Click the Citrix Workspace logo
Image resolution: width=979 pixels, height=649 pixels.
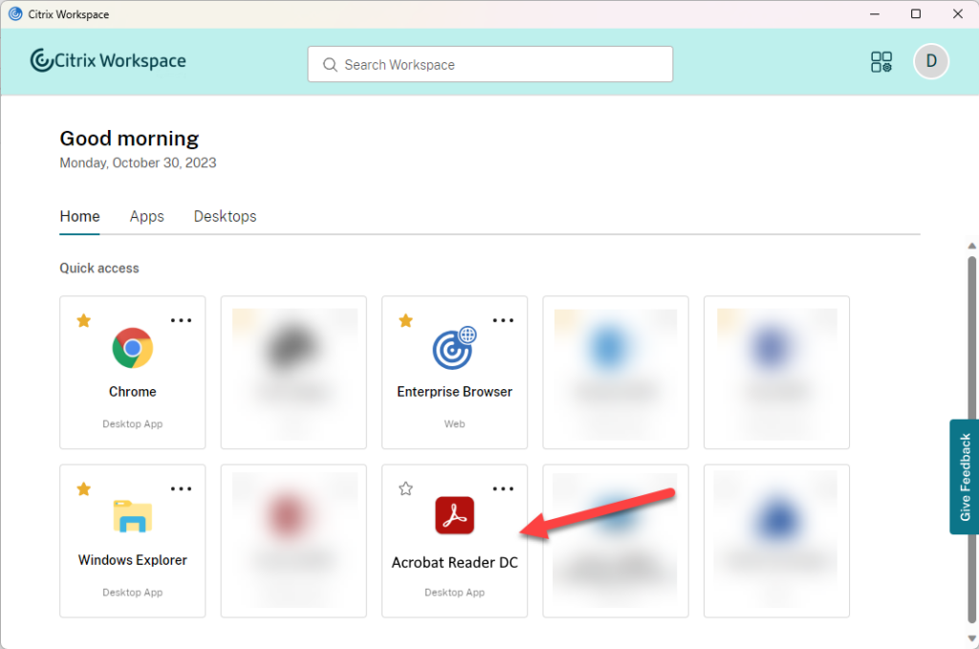click(107, 60)
